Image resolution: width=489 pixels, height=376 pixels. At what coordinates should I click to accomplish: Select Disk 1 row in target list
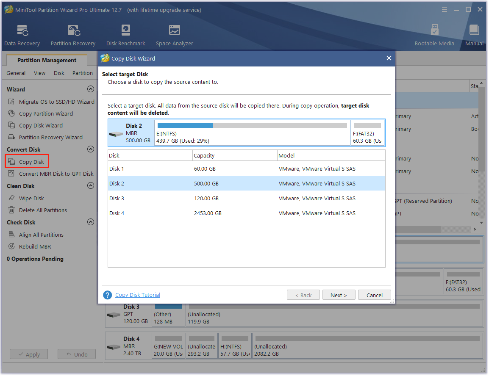(246, 169)
